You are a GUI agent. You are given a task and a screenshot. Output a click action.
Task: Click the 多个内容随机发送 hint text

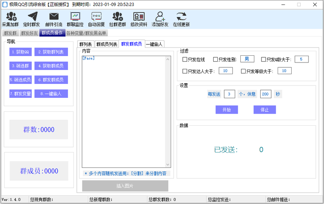tap(127, 174)
